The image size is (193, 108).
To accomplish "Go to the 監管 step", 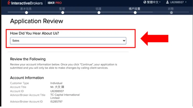I will [62, 9].
